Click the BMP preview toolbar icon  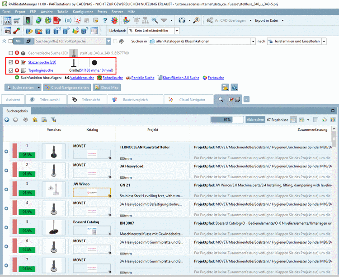click(7, 20)
